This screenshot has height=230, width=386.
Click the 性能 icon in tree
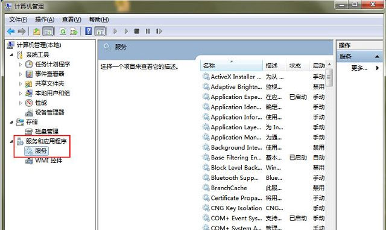[x=29, y=103]
